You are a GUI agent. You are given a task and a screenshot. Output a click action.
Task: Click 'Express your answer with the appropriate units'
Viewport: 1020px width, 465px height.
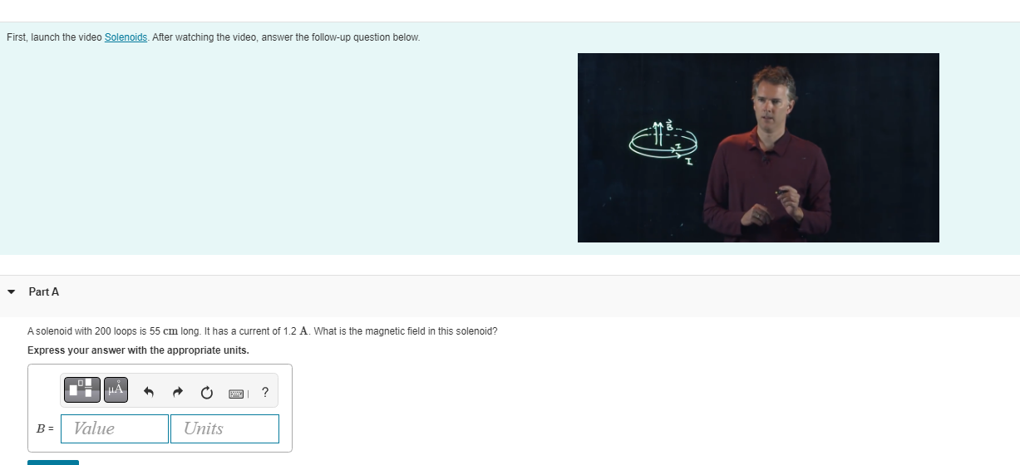(x=138, y=350)
